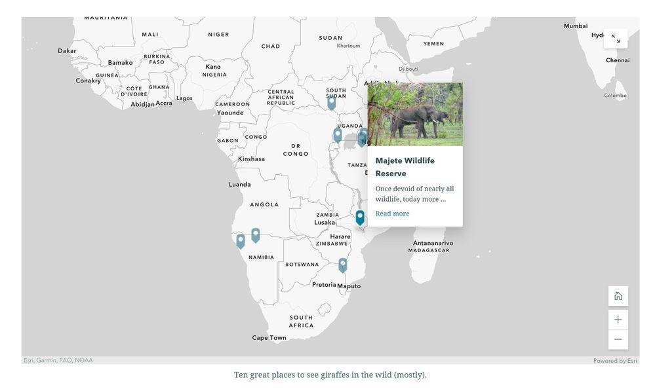This screenshot has height=389, width=655.
Task: Click the Kinshasa city label
Action: point(251,159)
